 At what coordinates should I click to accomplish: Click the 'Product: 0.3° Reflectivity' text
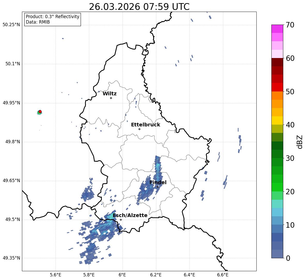point(52,16)
